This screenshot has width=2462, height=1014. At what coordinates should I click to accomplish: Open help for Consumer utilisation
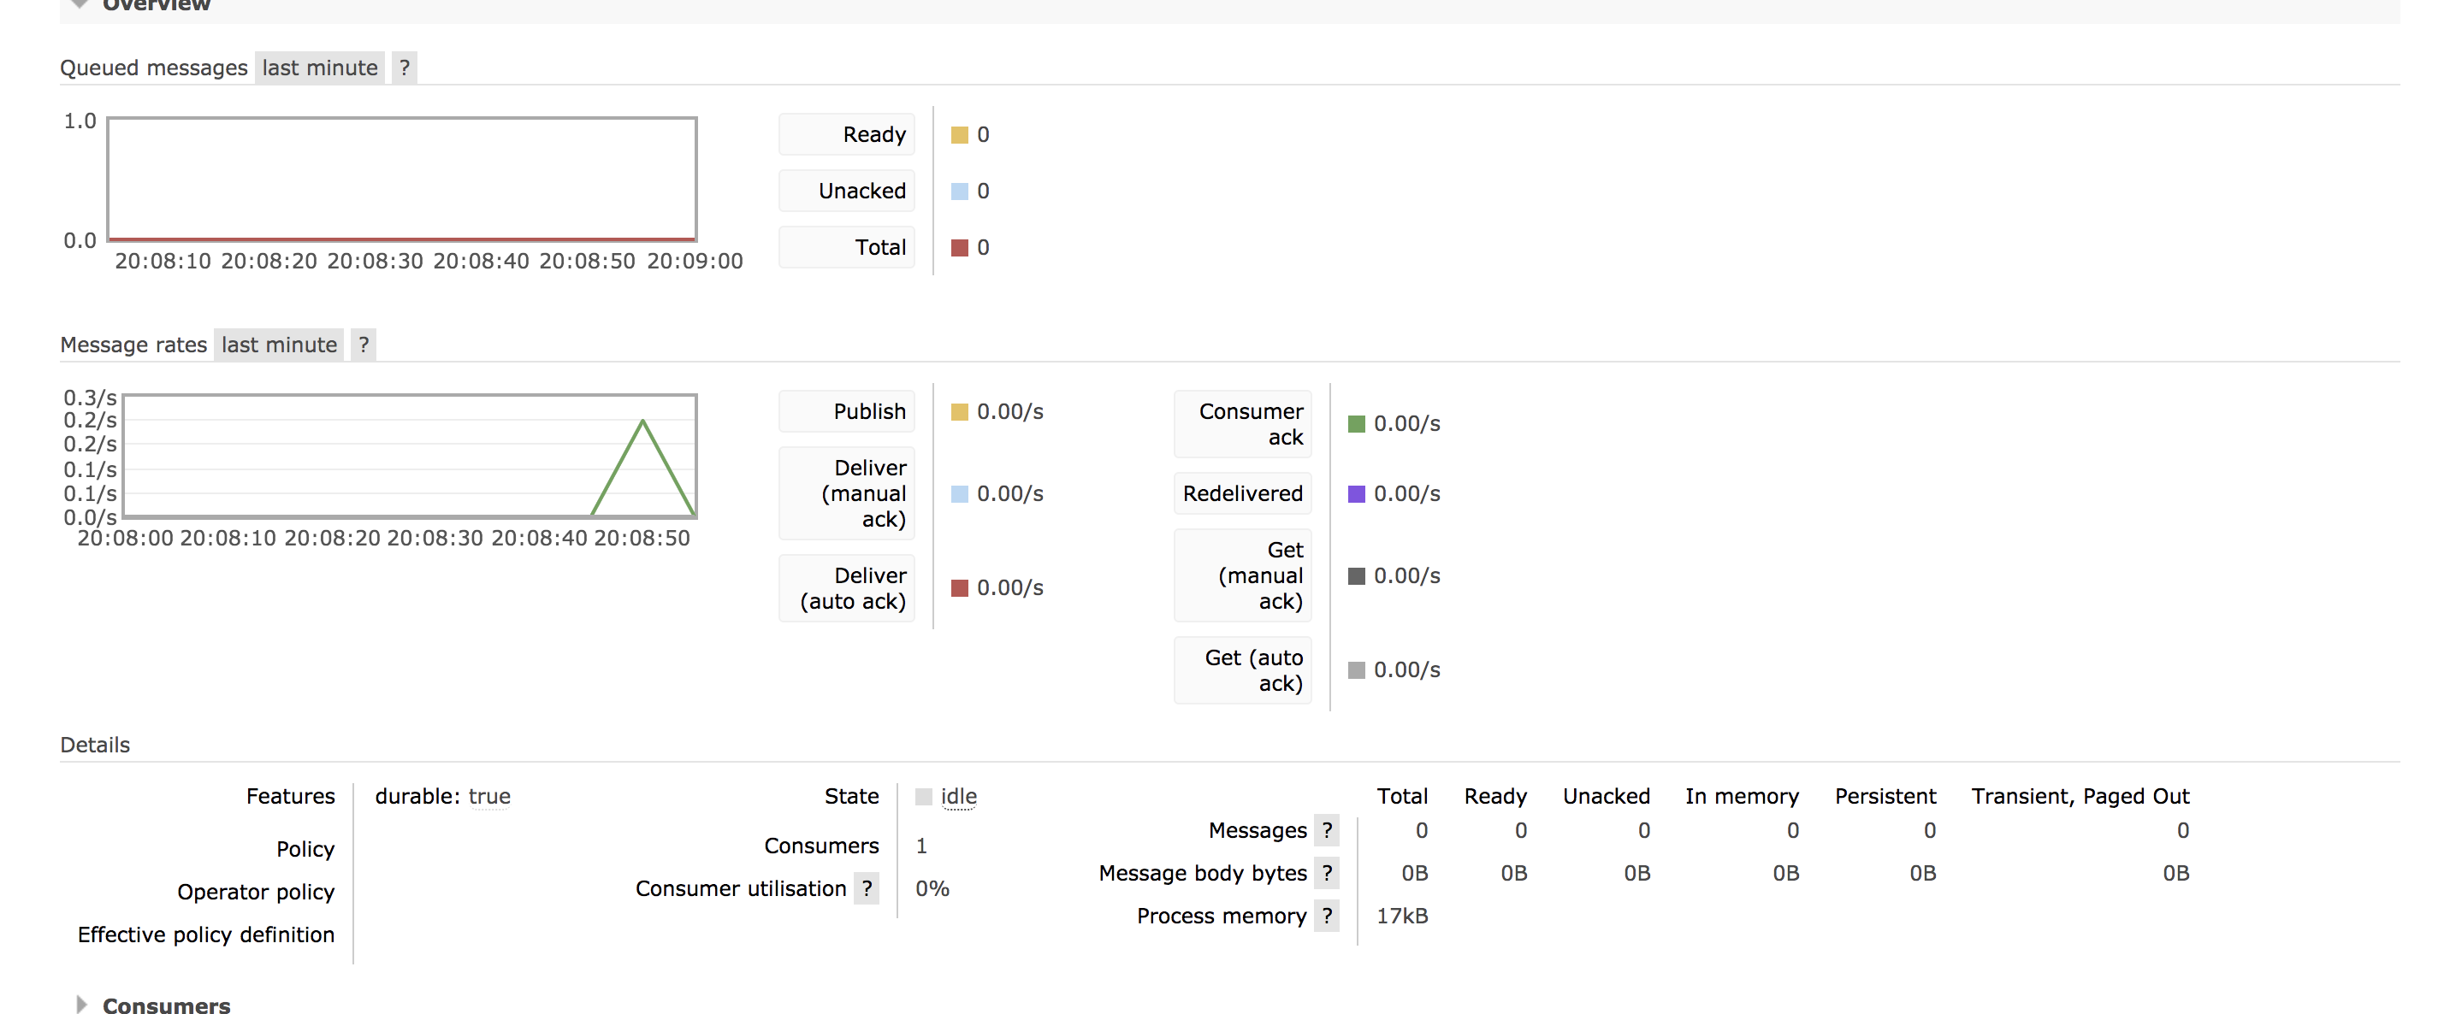click(866, 888)
